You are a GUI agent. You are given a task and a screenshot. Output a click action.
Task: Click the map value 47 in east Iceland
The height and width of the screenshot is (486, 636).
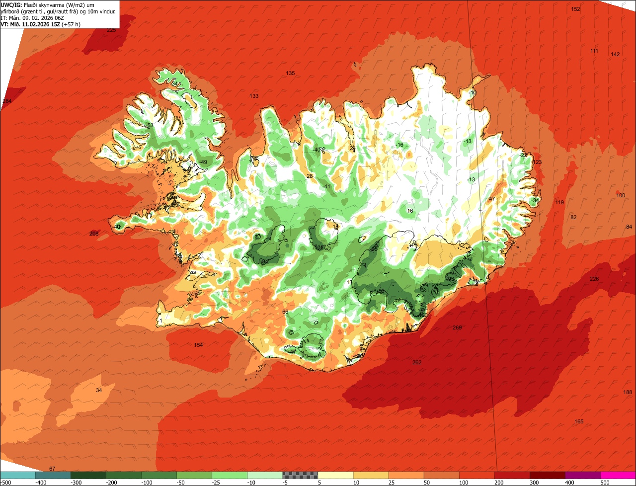pos(492,199)
